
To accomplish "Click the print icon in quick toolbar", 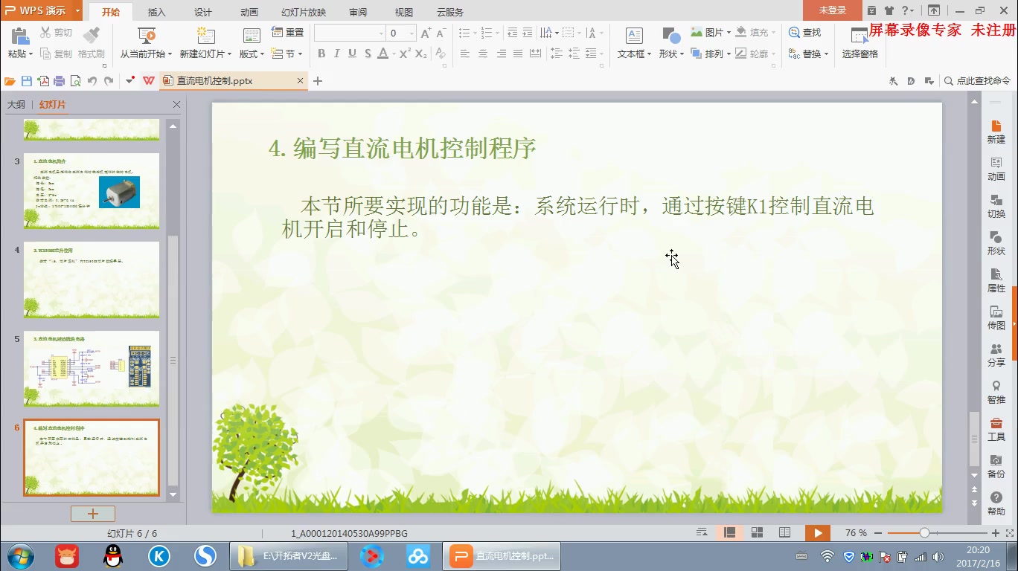I will (60, 81).
